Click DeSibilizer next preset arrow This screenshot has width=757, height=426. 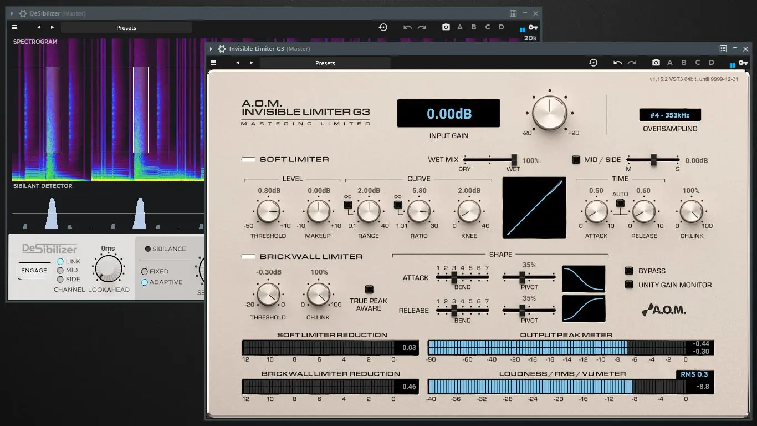click(x=53, y=27)
